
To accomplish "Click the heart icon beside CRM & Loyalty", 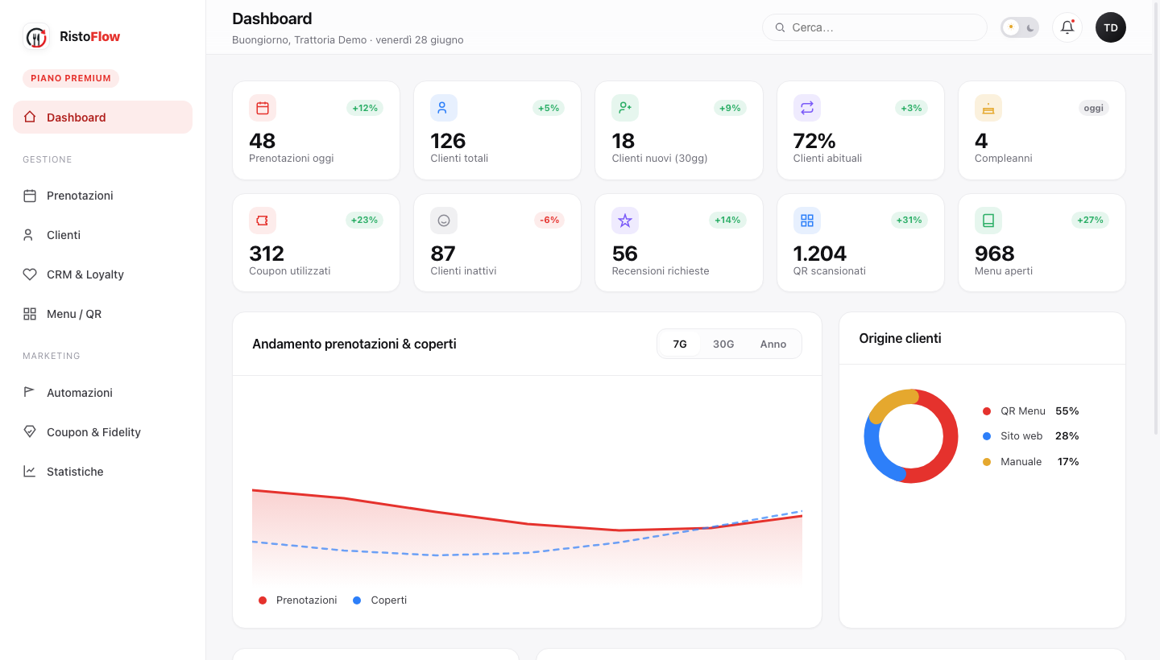I will 30,274.
